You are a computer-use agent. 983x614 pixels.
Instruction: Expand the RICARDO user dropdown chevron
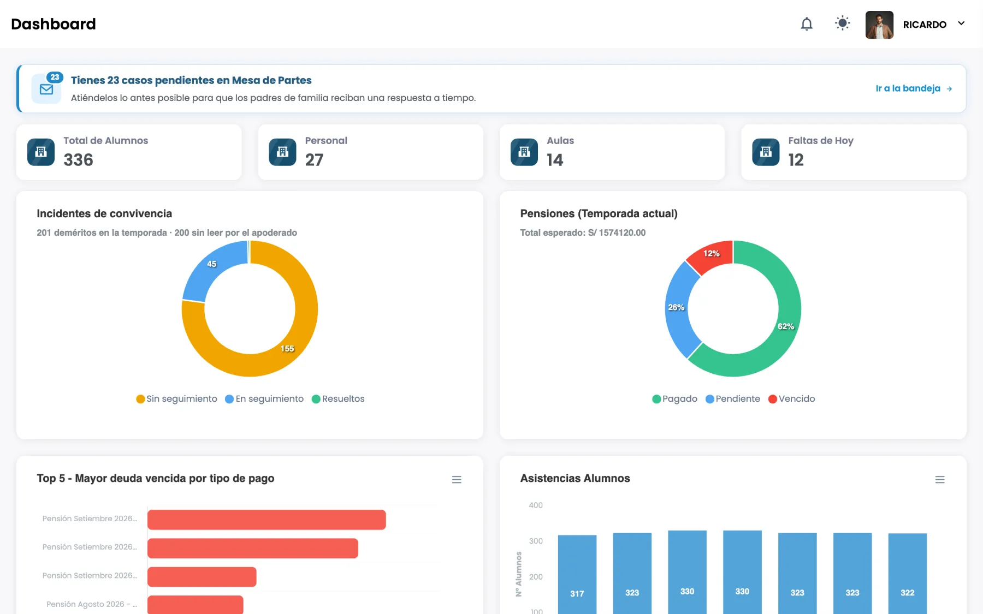click(961, 23)
